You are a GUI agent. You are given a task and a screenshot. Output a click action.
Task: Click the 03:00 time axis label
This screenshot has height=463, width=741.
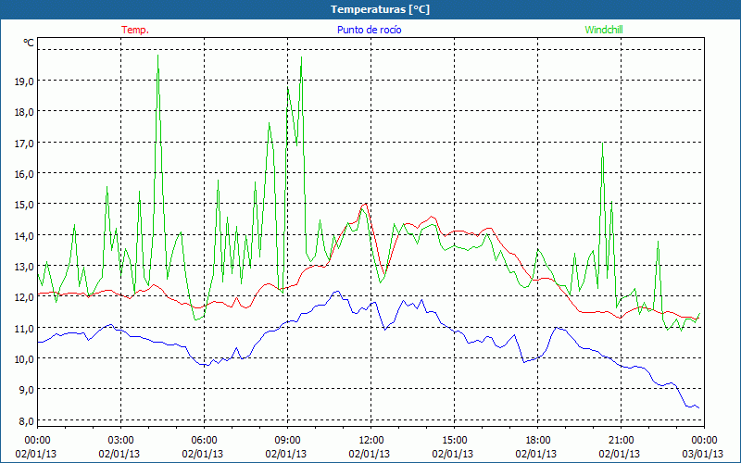click(x=121, y=441)
